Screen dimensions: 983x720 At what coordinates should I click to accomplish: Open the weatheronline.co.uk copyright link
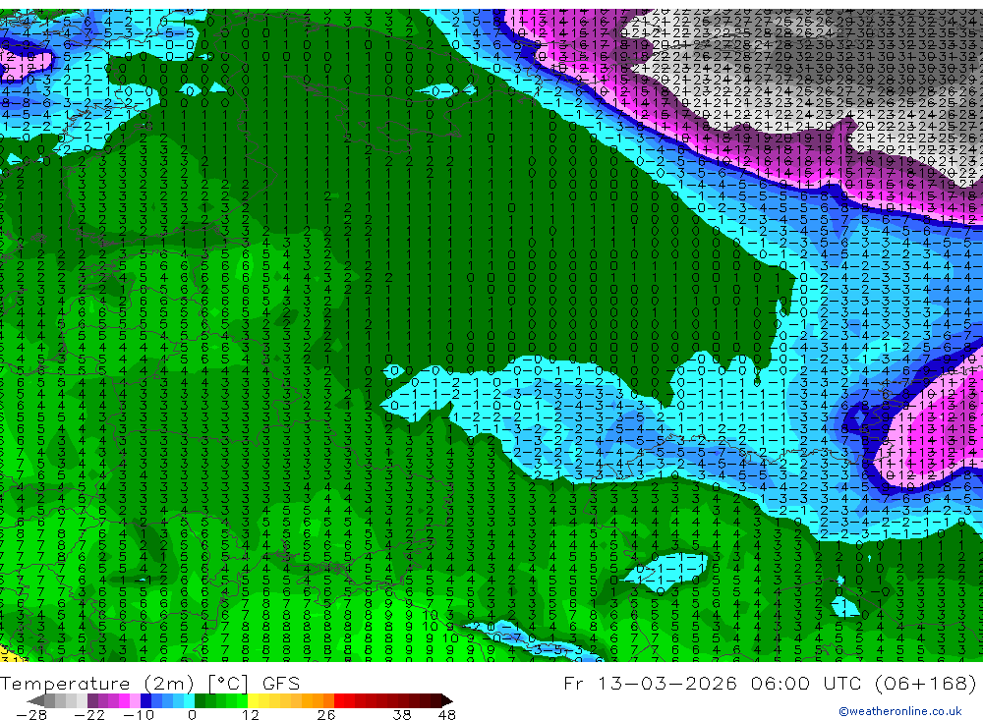tap(900, 711)
